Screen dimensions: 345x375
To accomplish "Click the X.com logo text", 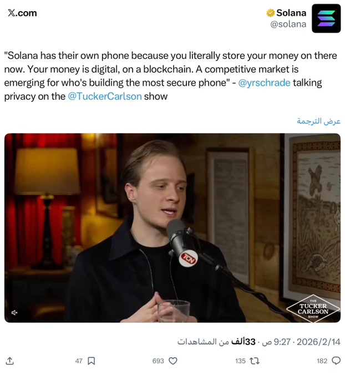I will tap(22, 13).
